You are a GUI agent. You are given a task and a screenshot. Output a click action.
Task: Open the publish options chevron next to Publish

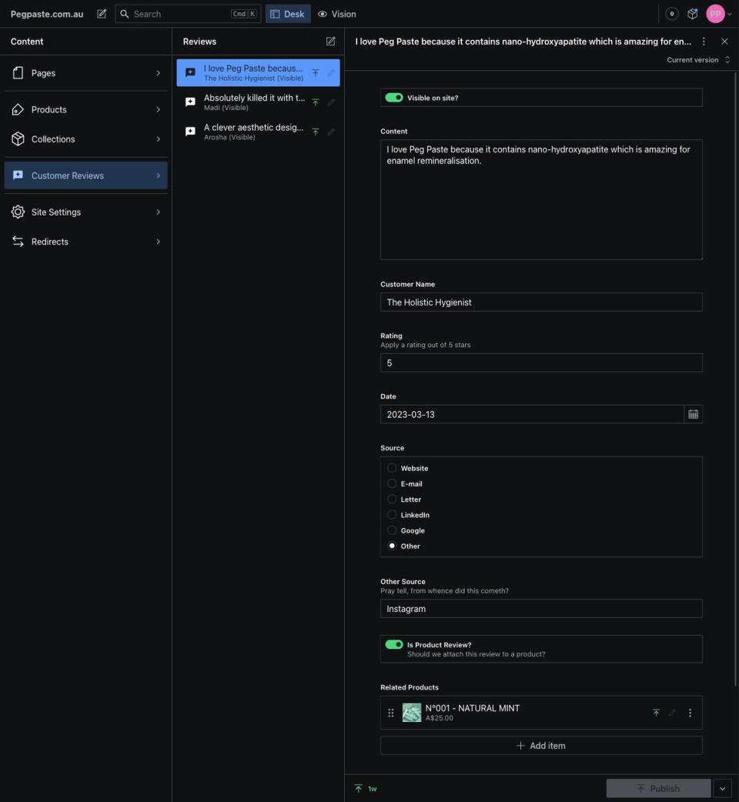722,788
